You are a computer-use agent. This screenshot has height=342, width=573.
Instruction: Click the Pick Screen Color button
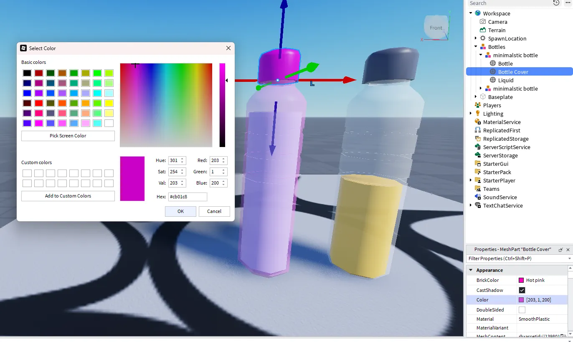tap(68, 136)
